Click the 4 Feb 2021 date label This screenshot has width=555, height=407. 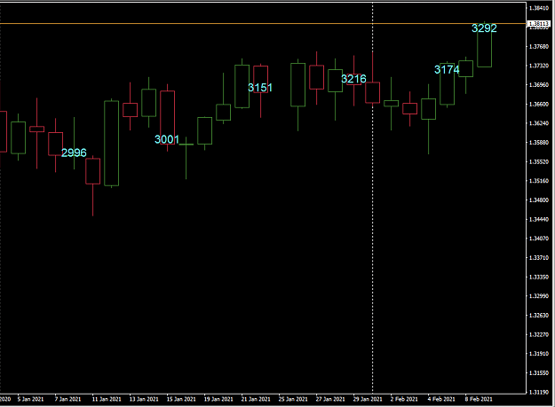click(x=441, y=399)
